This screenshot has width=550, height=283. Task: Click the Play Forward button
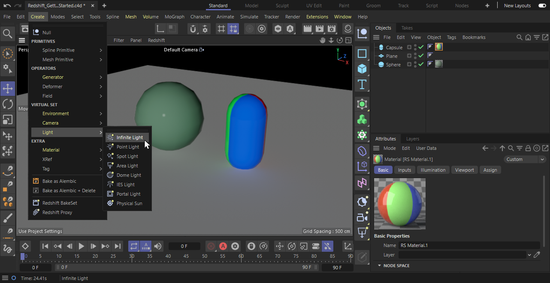click(81, 246)
